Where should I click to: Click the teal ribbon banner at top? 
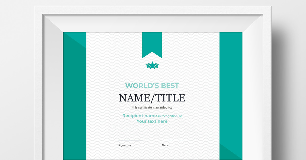(x=152, y=45)
